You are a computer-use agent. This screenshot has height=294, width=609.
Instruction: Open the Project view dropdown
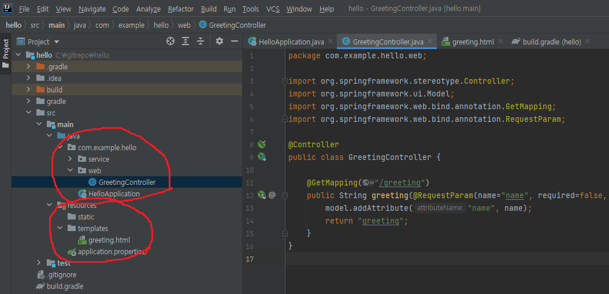point(57,42)
